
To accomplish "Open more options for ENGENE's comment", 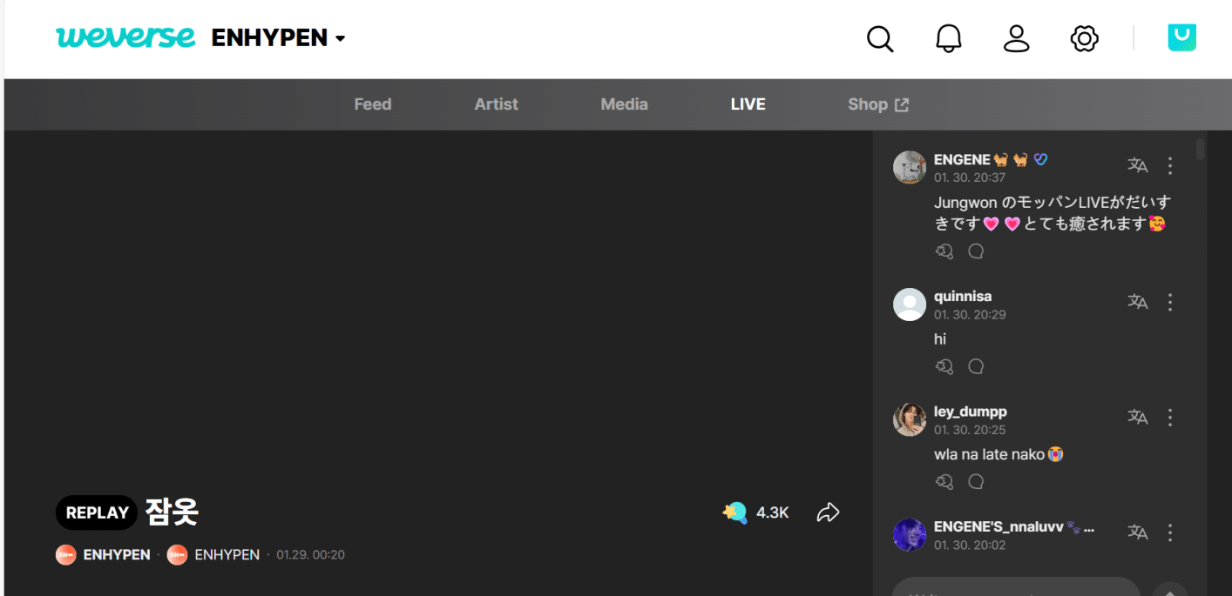I will tap(1170, 165).
